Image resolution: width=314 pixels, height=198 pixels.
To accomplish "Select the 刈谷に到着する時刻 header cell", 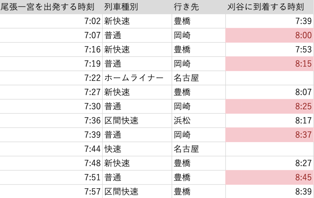I will click(270, 7).
